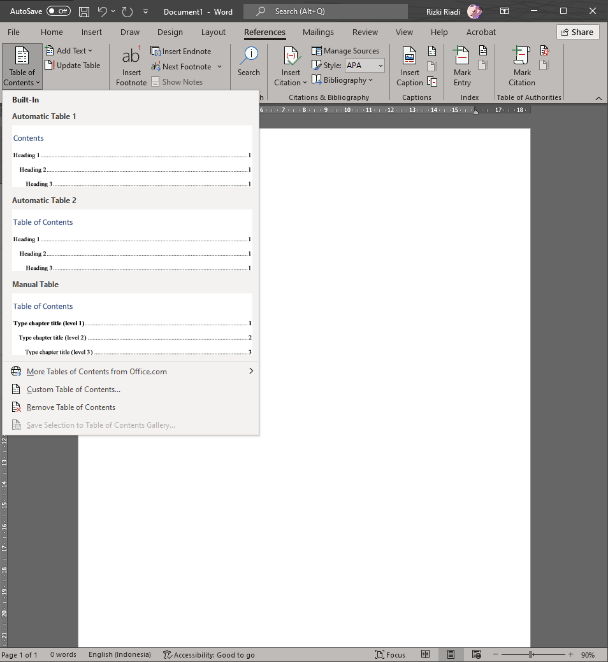Screen dimensions: 608x662
Task: Collapse the ribbon with the chevron
Action: [598, 98]
